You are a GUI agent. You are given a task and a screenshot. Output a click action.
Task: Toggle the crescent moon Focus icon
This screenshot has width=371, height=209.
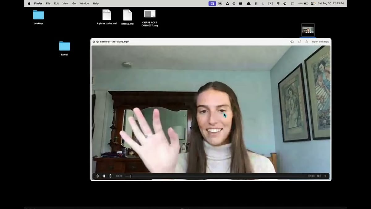[x=263, y=3]
